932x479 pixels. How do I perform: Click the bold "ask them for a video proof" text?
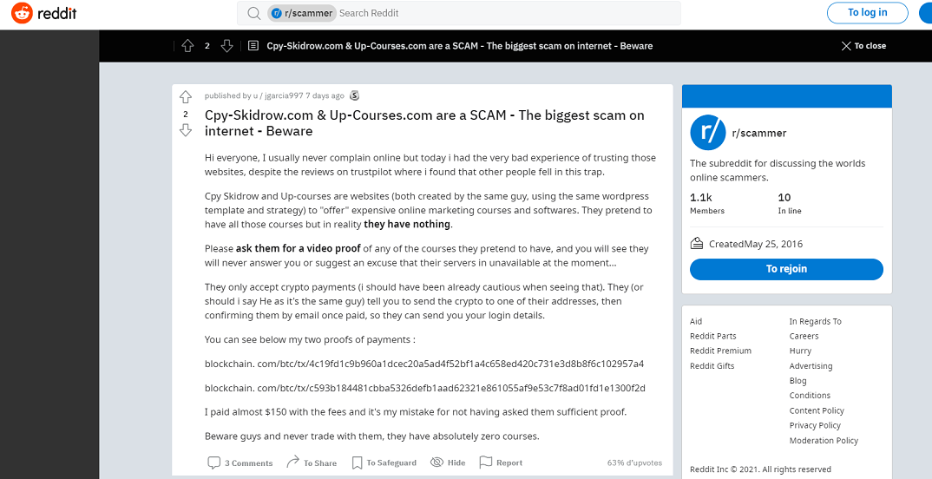(x=299, y=249)
